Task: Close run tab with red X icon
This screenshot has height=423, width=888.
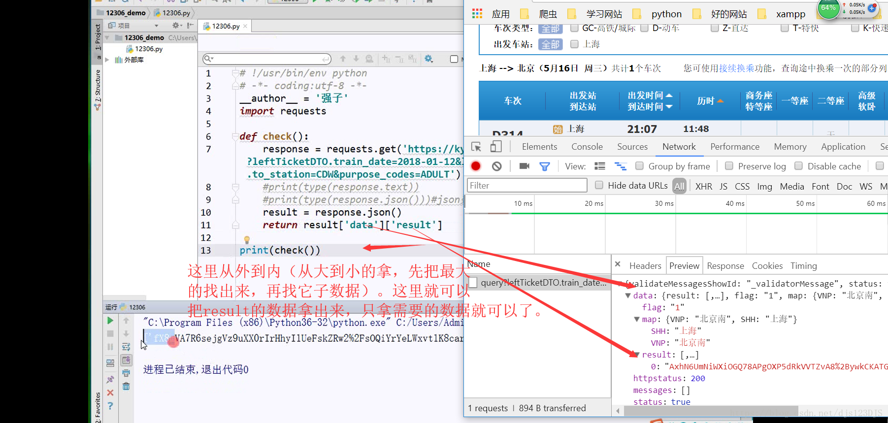Action: tap(110, 392)
